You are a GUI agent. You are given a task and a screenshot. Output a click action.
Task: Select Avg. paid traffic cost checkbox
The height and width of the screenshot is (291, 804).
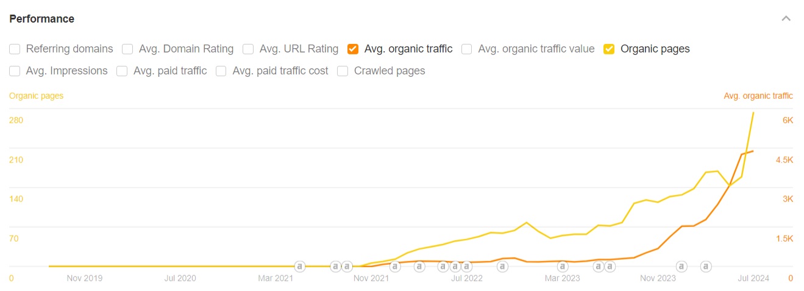(221, 71)
